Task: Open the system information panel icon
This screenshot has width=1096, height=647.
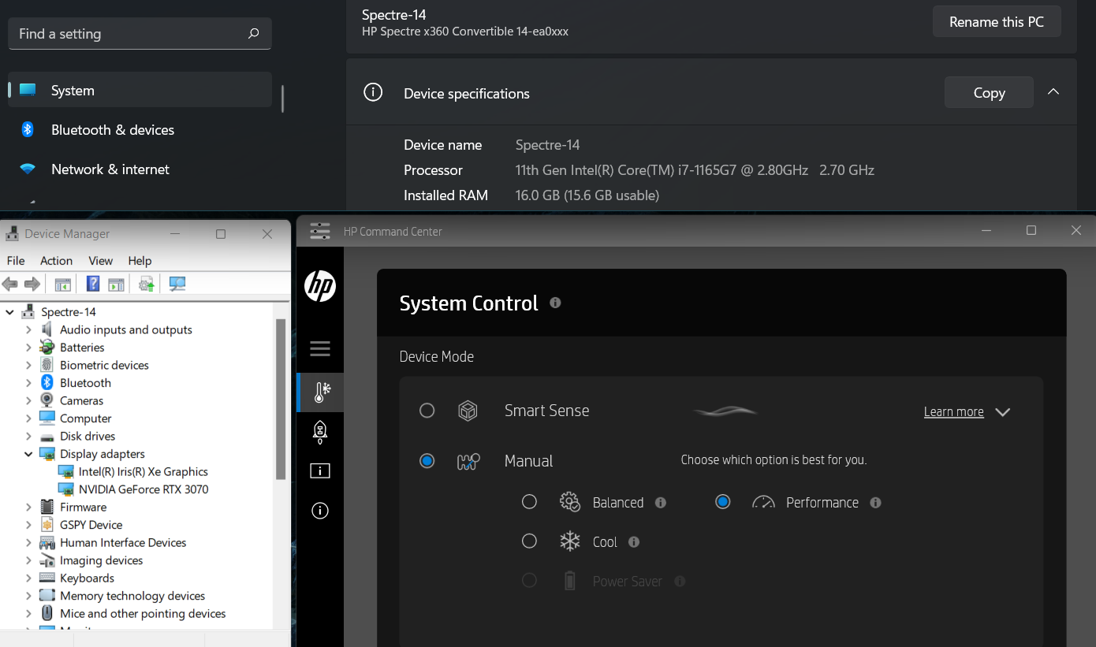Action: click(x=319, y=470)
